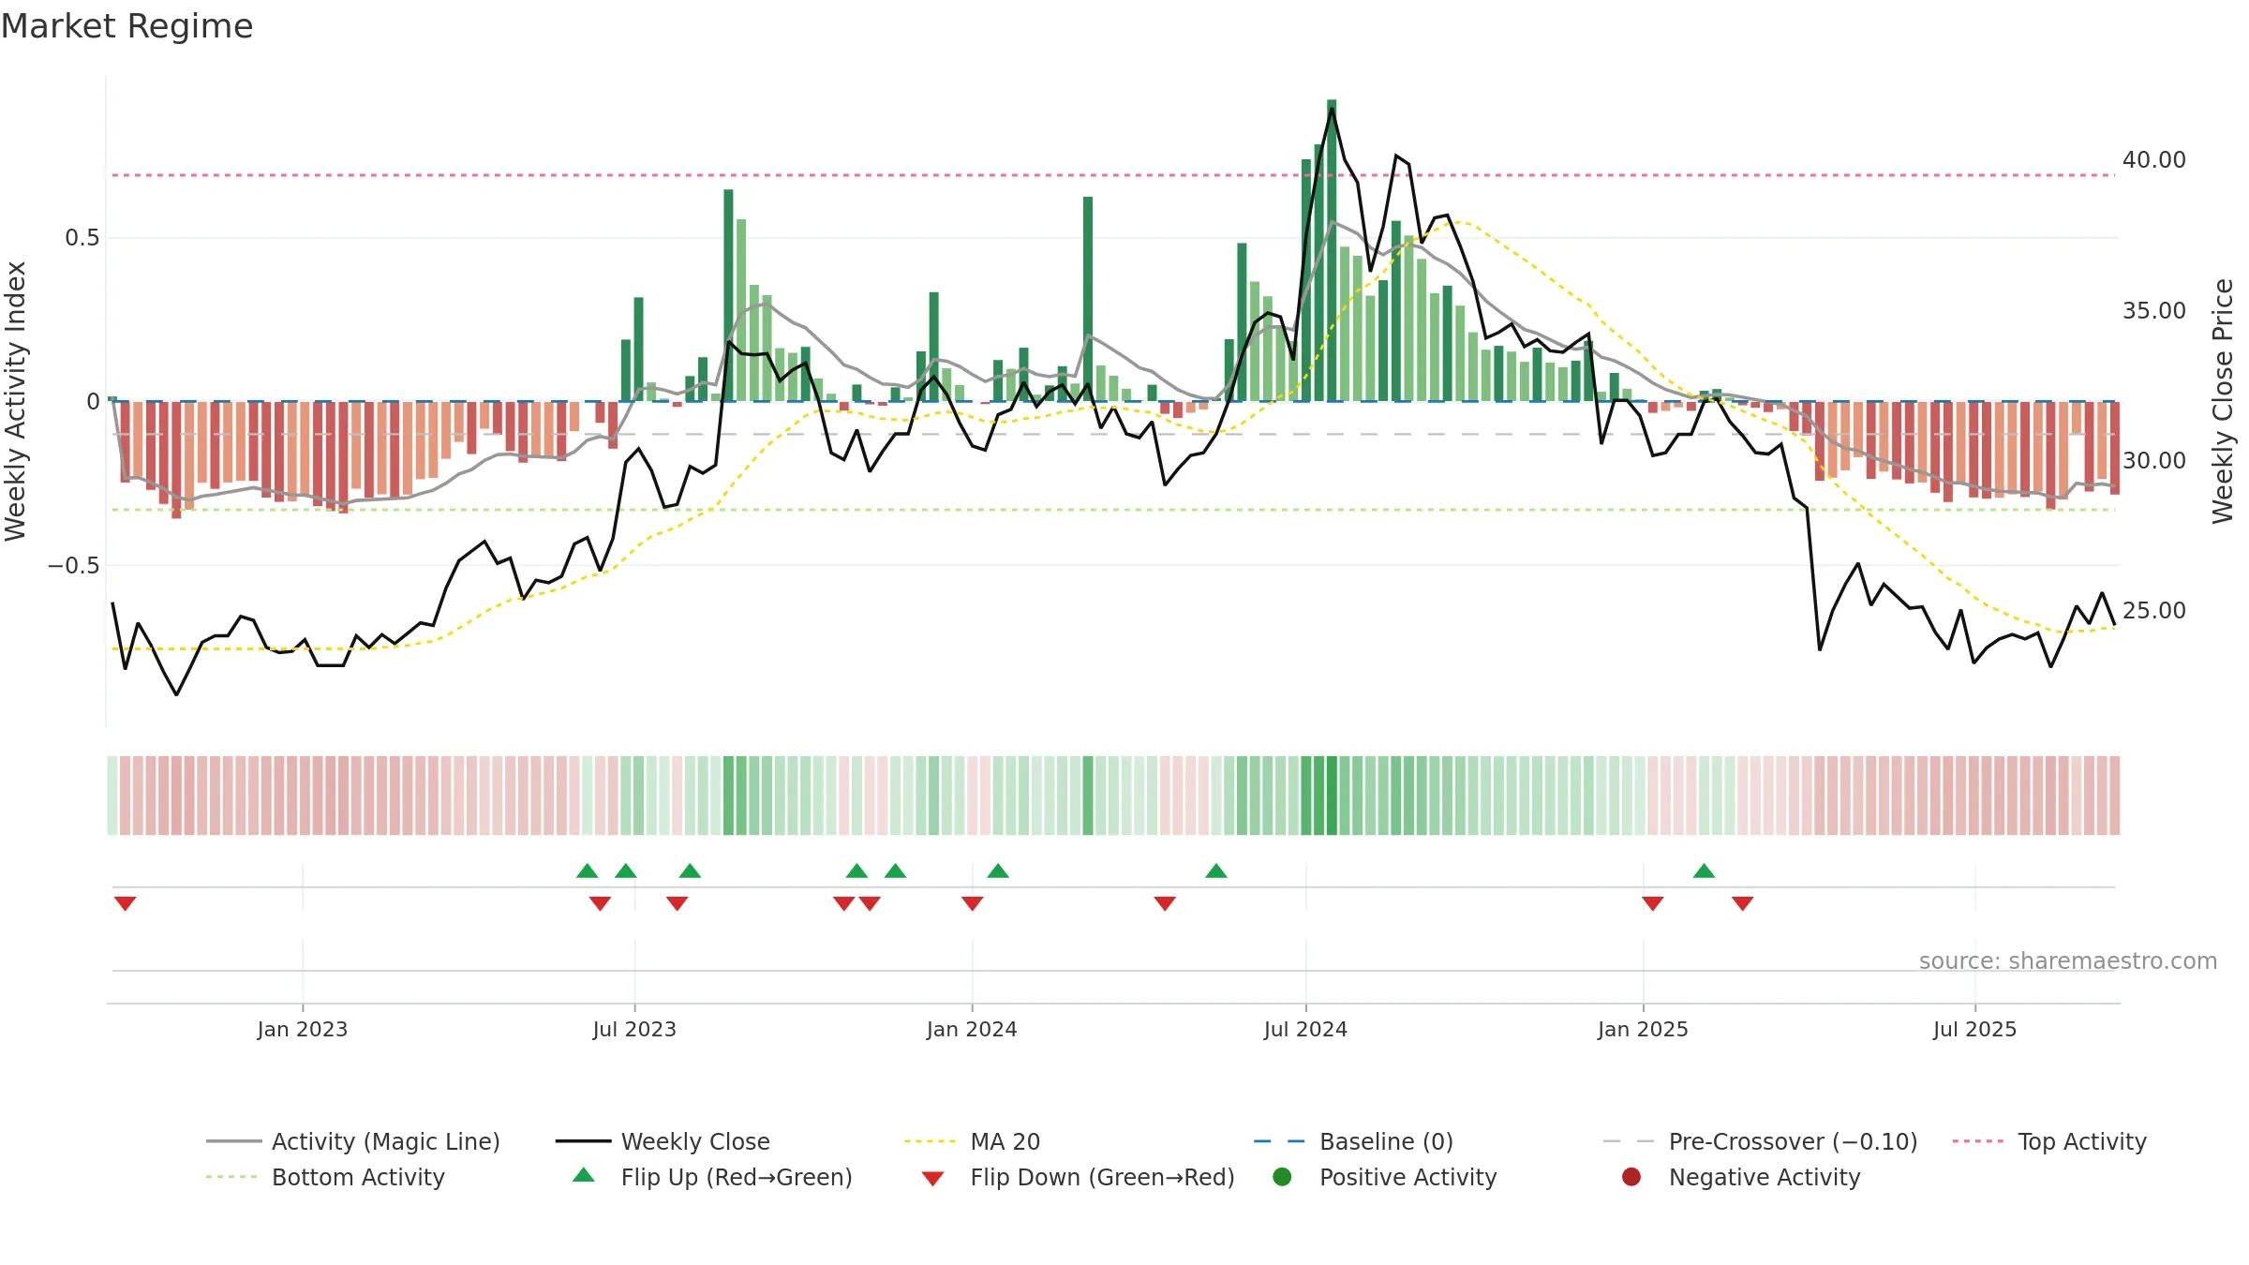Select the leftmost red flip-down marker before Jan 2023
Screen dimensions: 2249x1265
tap(126, 903)
